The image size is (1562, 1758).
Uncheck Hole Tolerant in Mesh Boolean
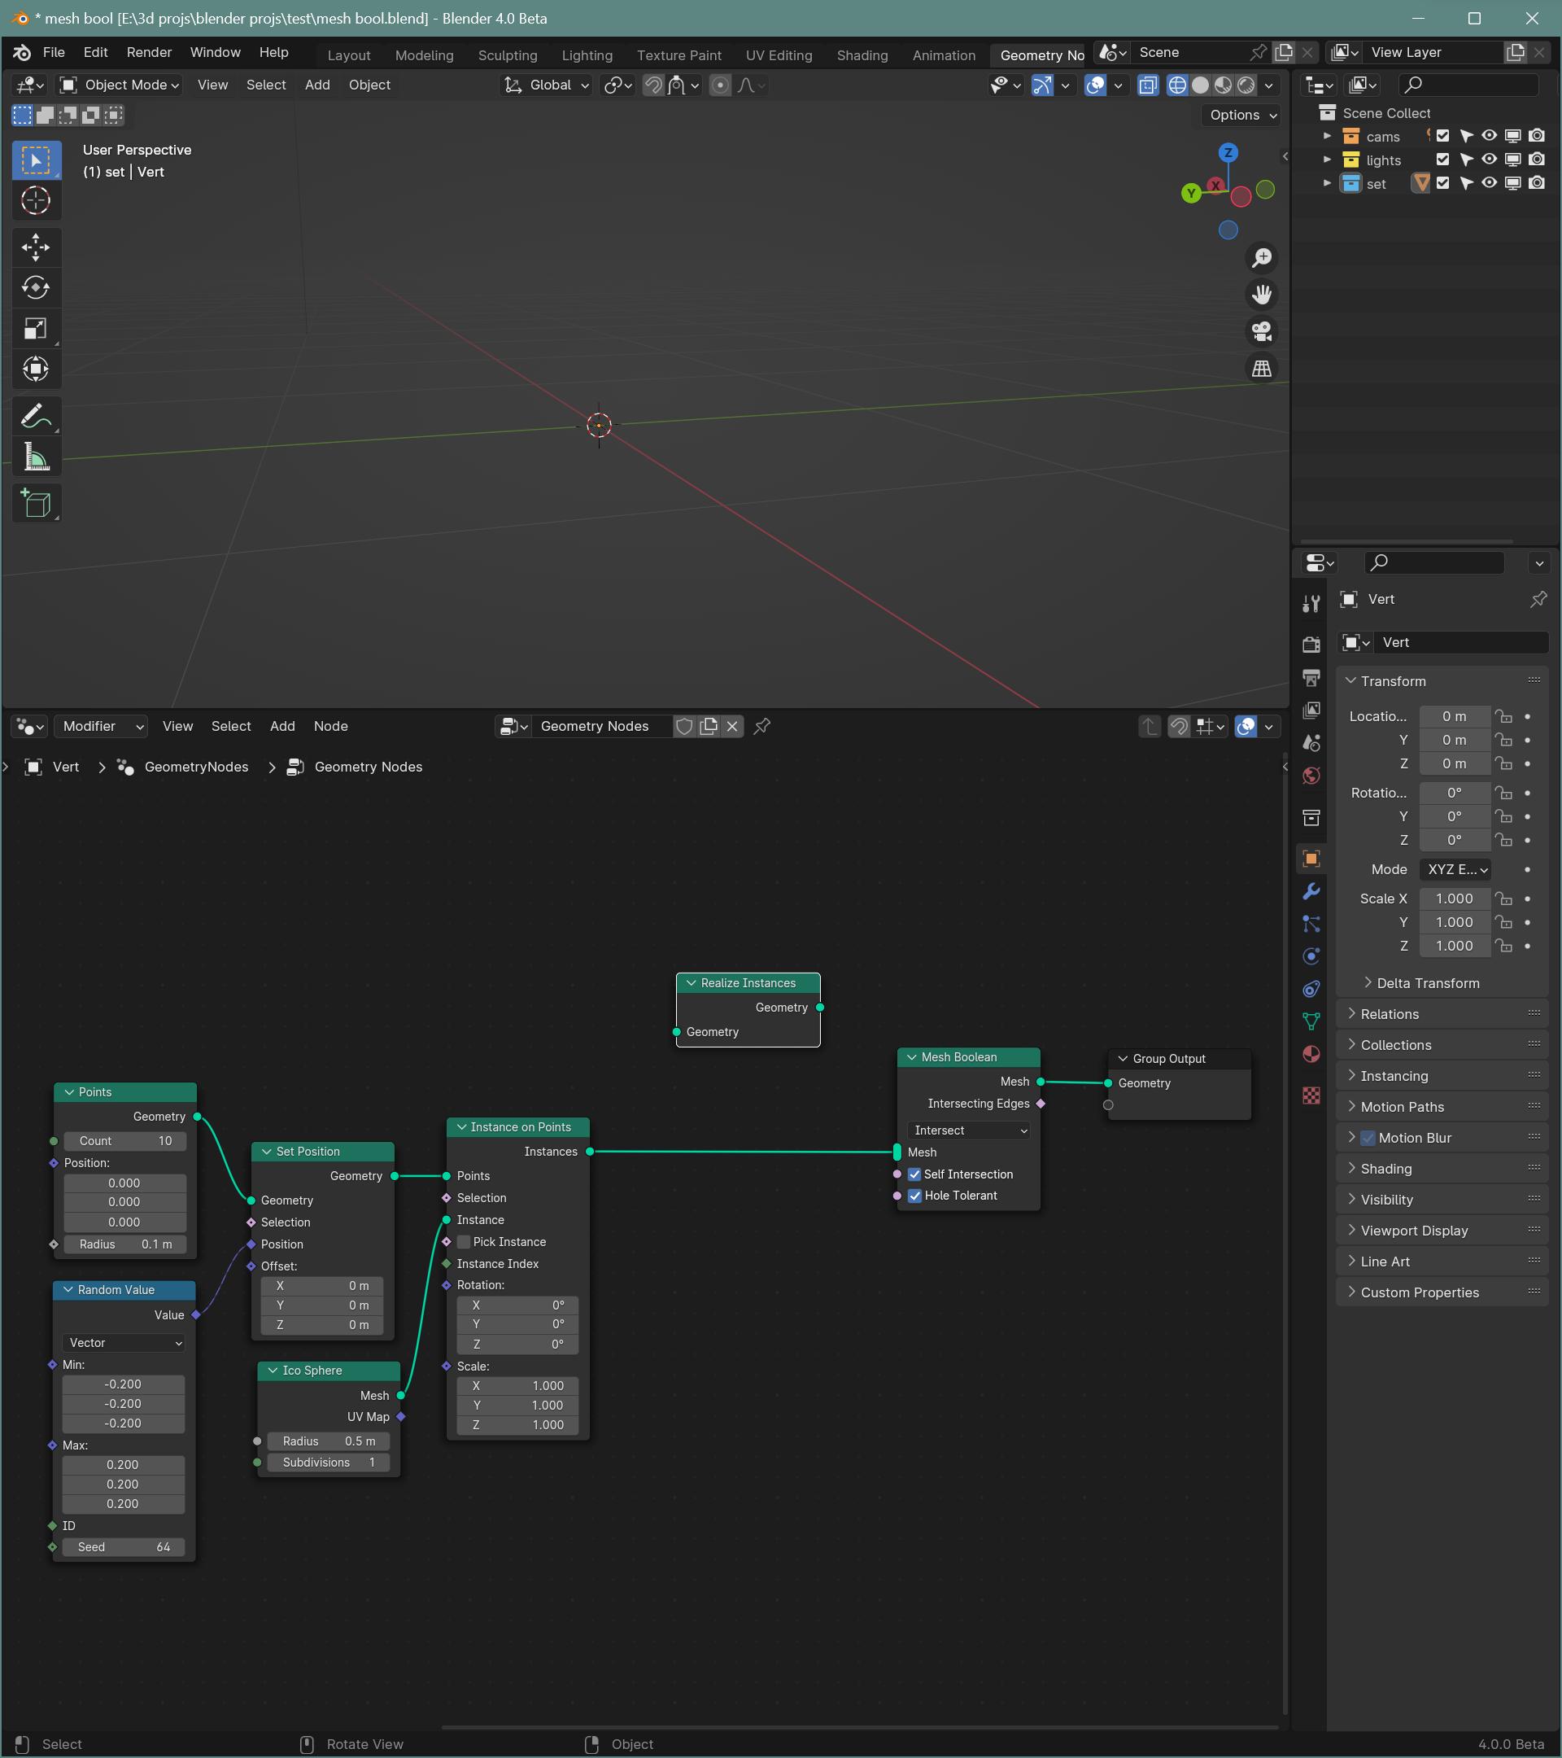tap(914, 1196)
